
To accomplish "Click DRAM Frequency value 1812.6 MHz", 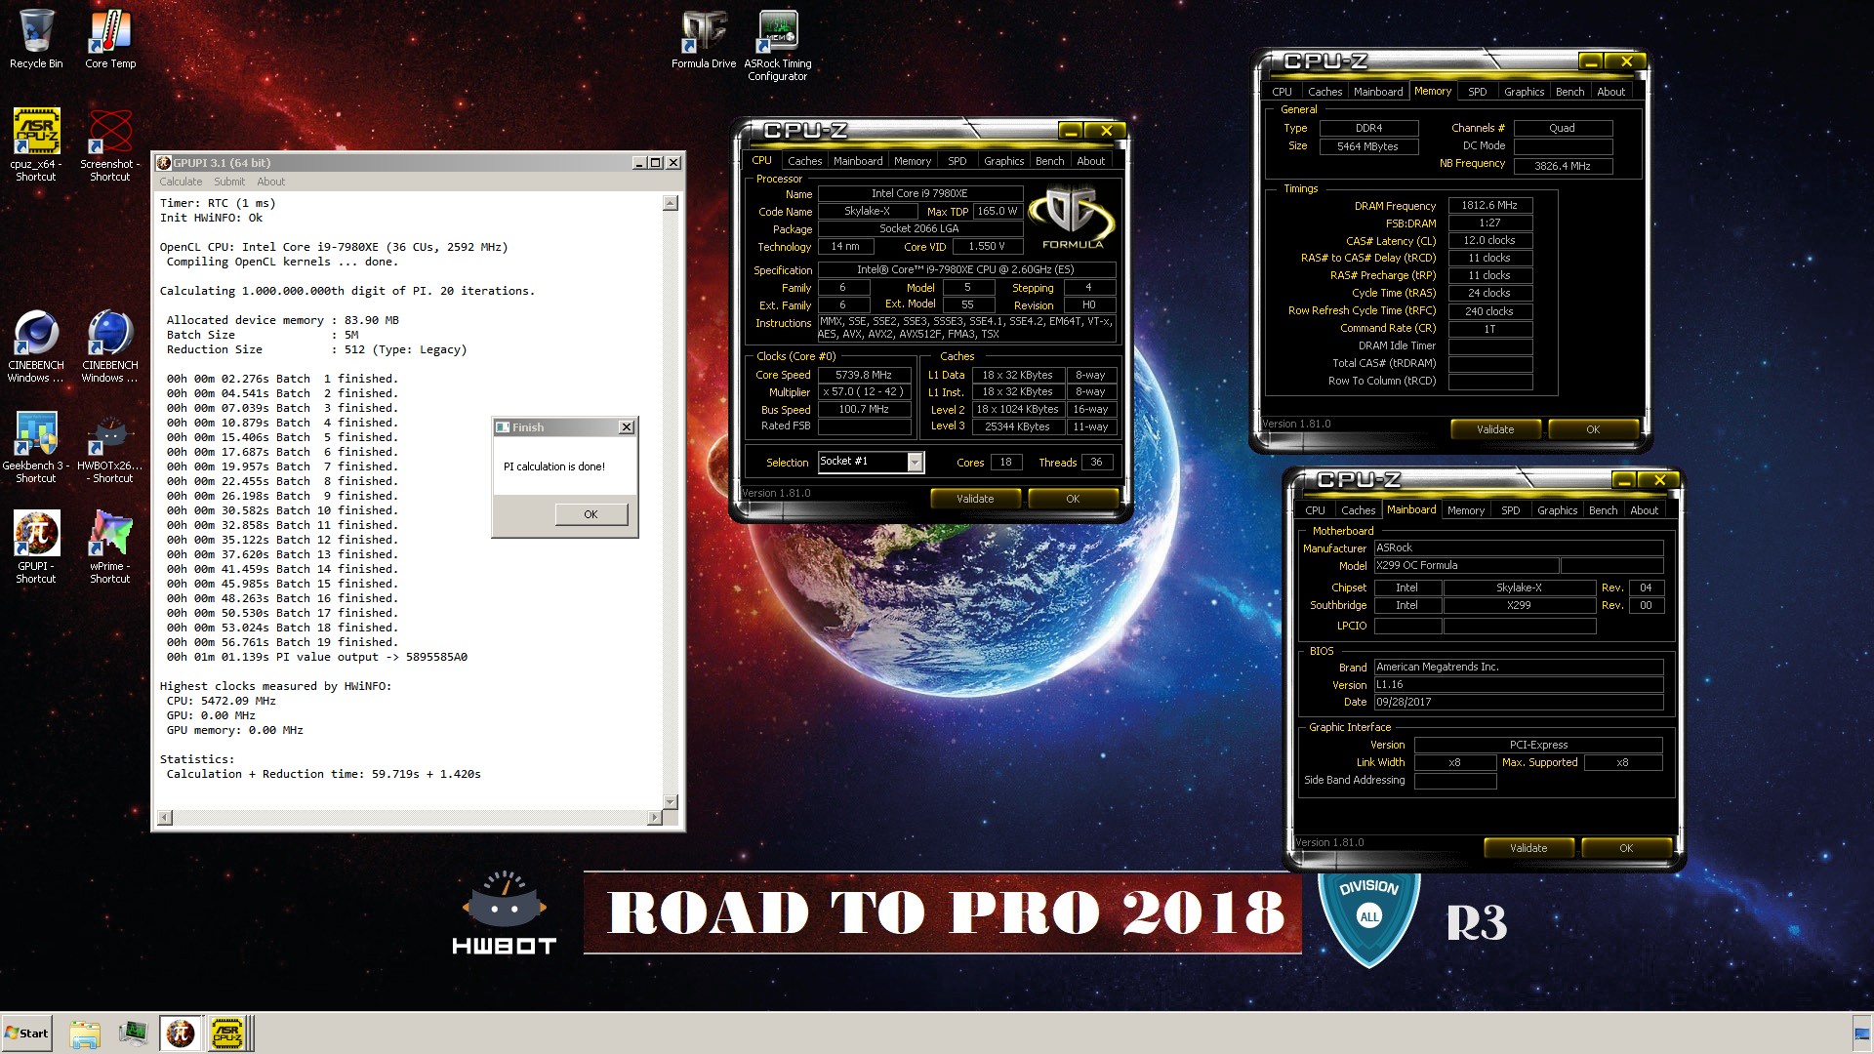I will (x=1490, y=206).
